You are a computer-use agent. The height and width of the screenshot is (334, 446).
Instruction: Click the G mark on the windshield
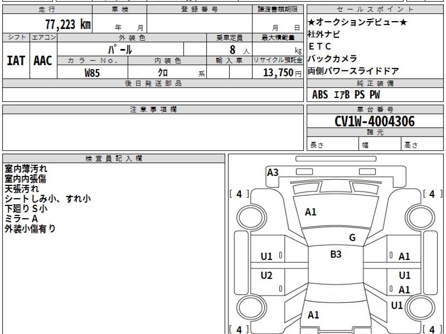[x=352, y=238]
